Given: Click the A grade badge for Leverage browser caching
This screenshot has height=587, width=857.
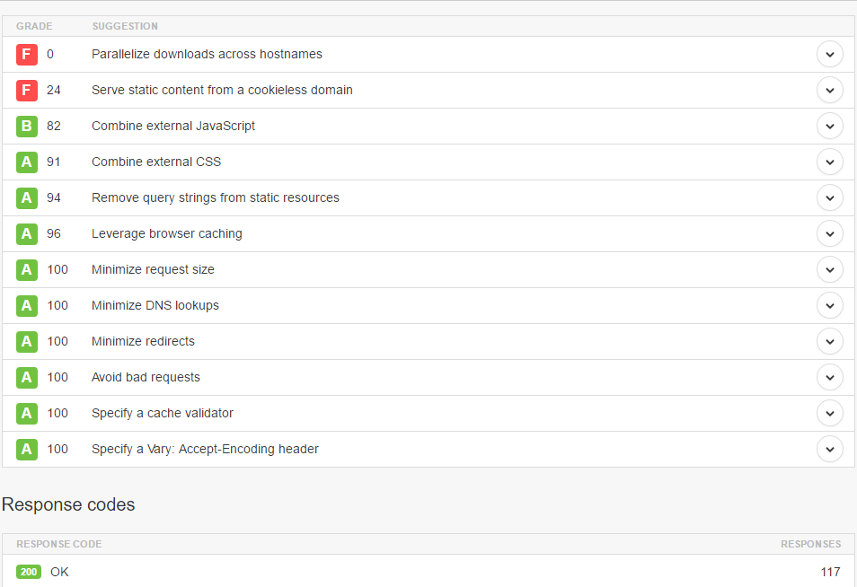Looking at the screenshot, I should 27,233.
